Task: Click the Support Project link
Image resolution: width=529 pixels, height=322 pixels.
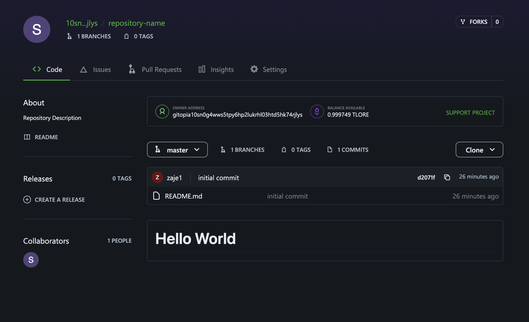Action: pyautogui.click(x=470, y=113)
